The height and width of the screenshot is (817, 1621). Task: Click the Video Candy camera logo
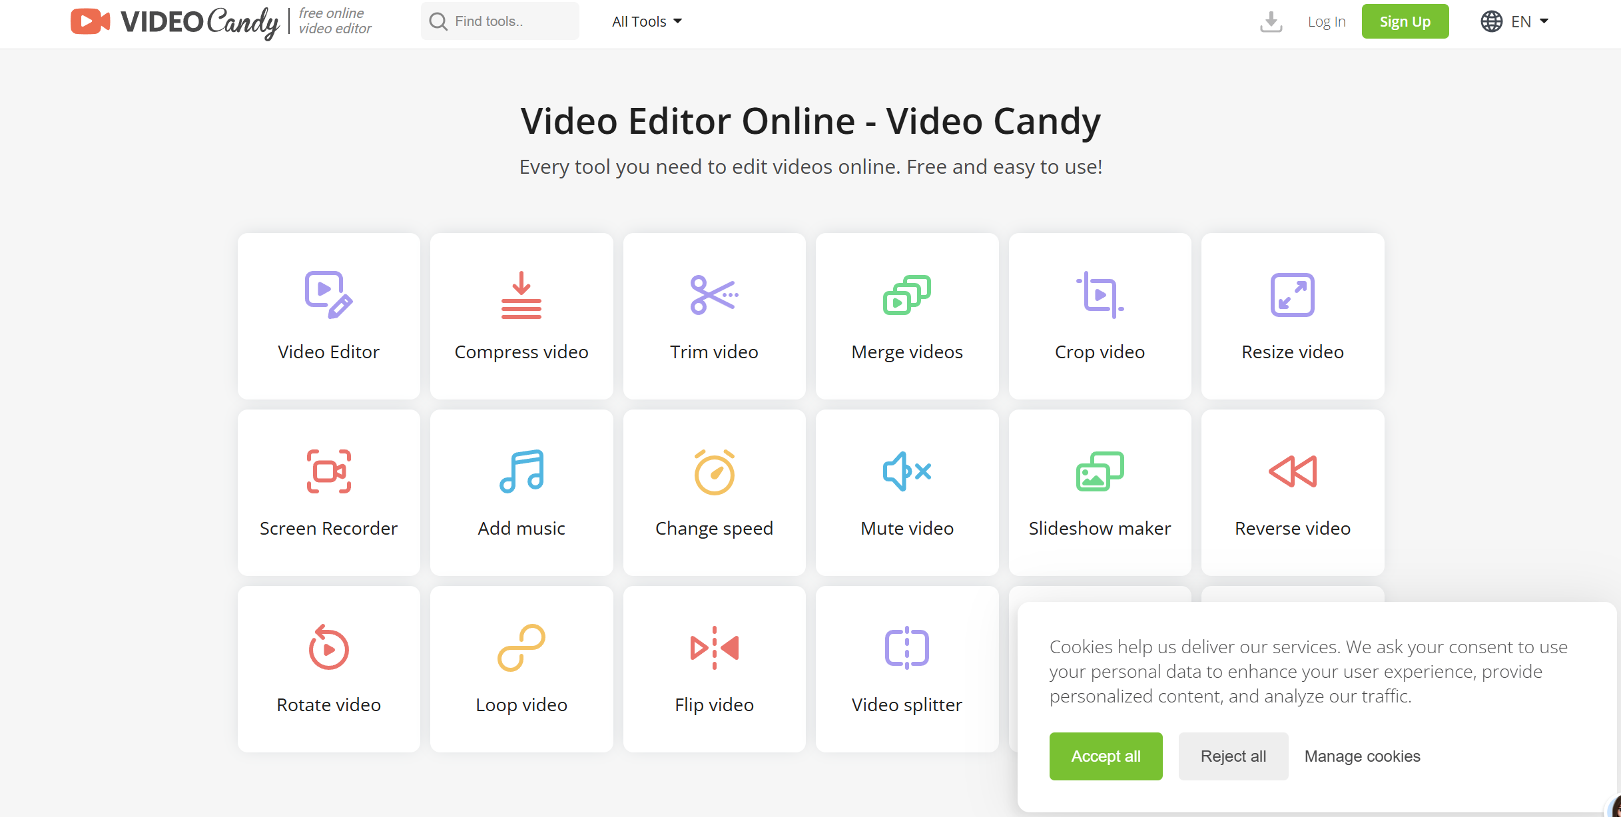coord(91,21)
